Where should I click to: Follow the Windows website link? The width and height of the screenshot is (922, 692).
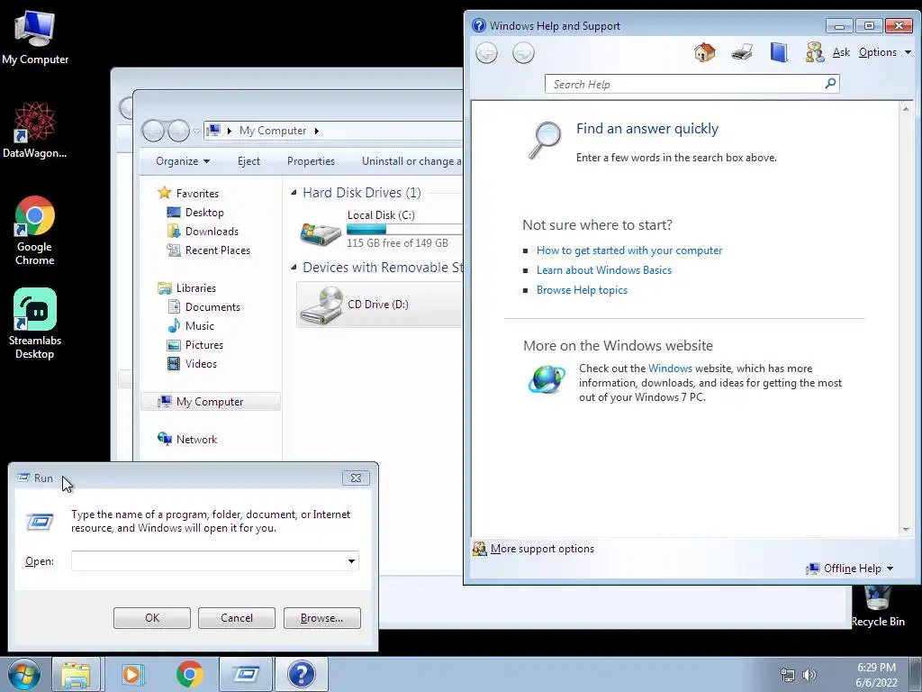670,369
